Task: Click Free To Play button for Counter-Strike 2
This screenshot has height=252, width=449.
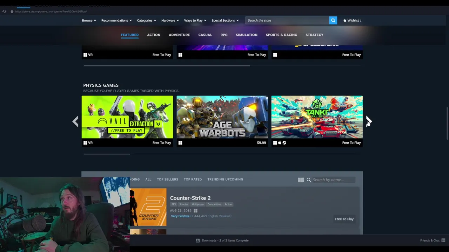Action: (x=344, y=219)
